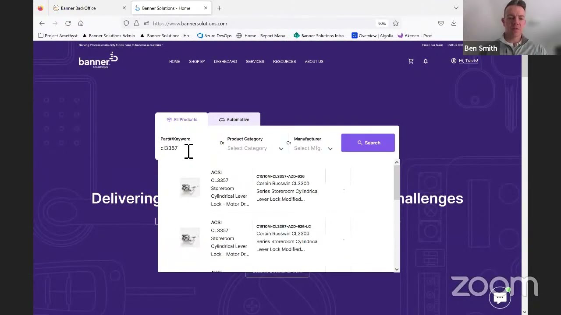This screenshot has height=315, width=561.
Task: Open the ABOUT US nav menu
Action: click(314, 62)
